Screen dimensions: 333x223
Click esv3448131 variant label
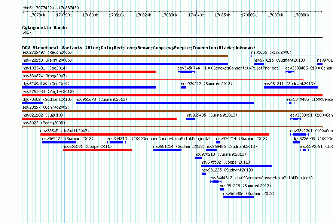(x=158, y=139)
